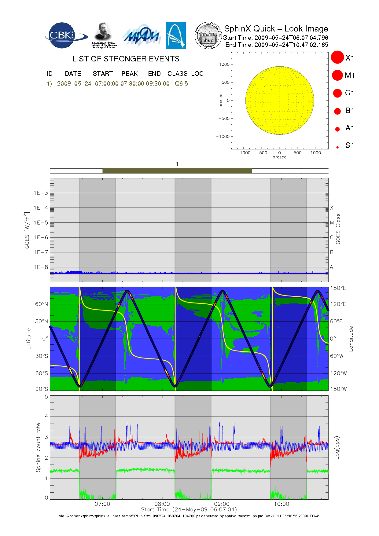This screenshot has width=379, height=536.
Task: Click the CLASS column header
Action: tap(177, 74)
